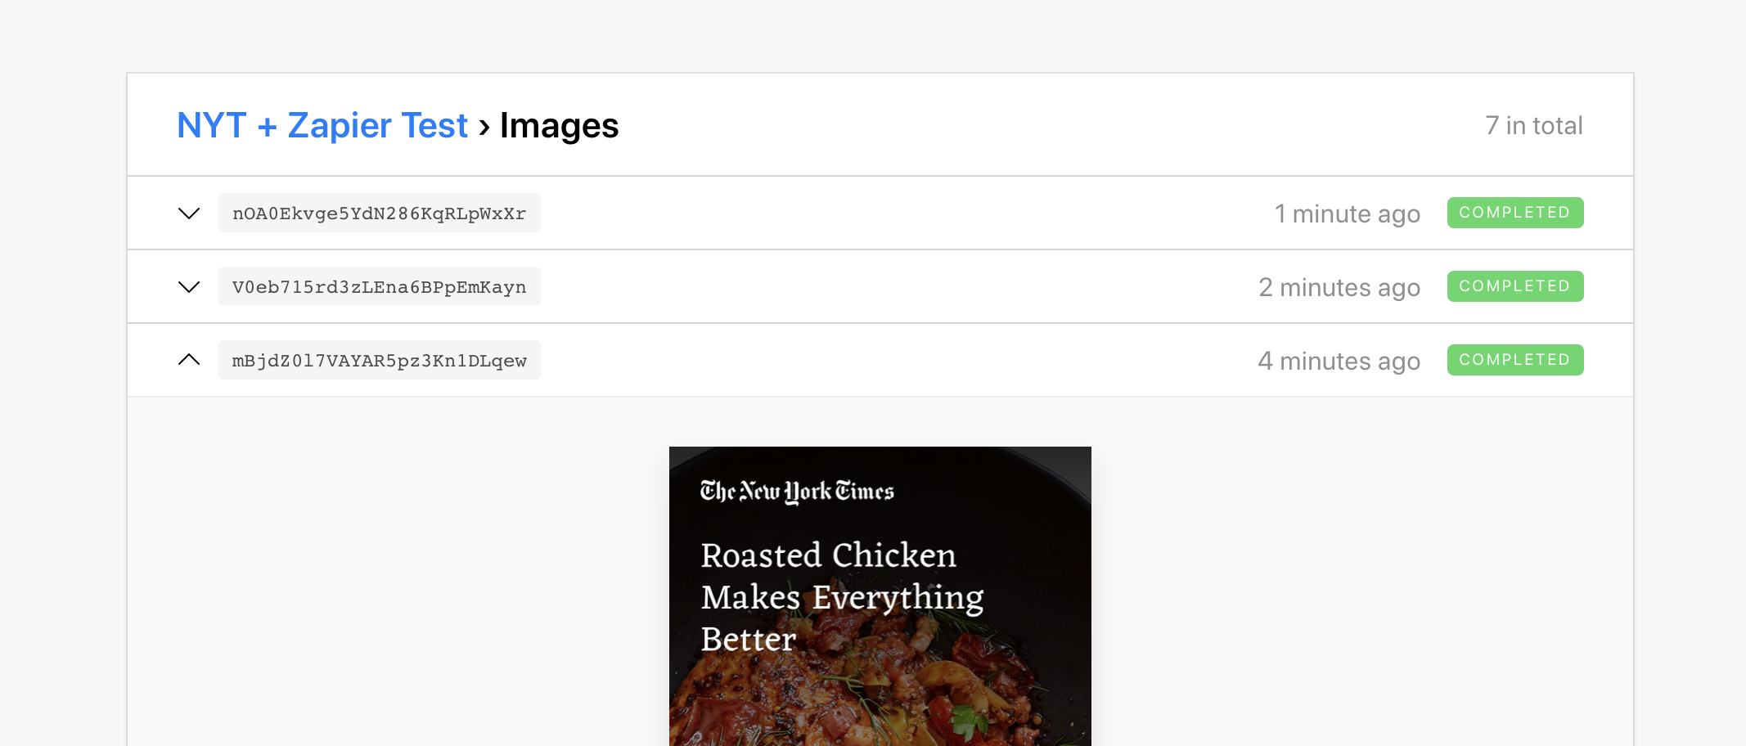Viewport: 1746px width, 746px height.
Task: Click COMPLETED badge on the first row
Action: click(1514, 213)
